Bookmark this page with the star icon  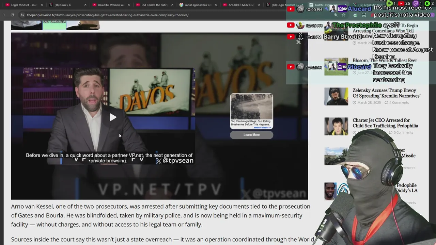(x=343, y=15)
